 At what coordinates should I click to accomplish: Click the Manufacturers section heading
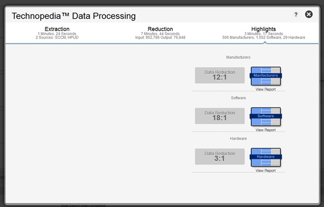[238, 57]
